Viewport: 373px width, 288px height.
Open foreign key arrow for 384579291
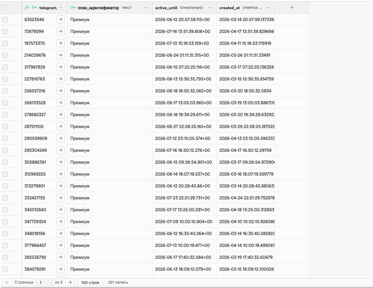(x=60, y=269)
